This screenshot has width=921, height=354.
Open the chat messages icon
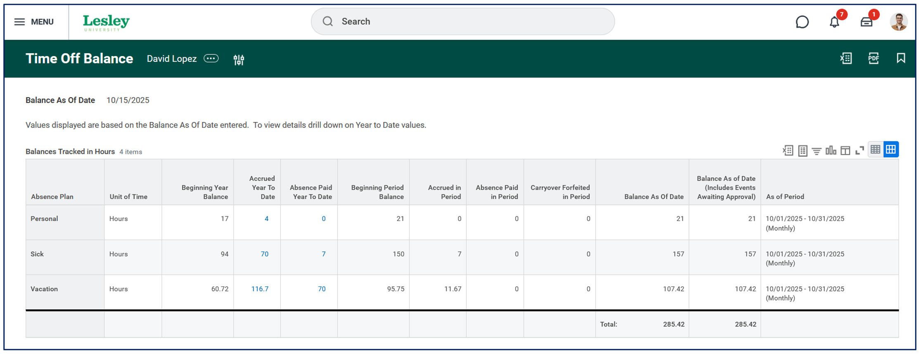802,22
